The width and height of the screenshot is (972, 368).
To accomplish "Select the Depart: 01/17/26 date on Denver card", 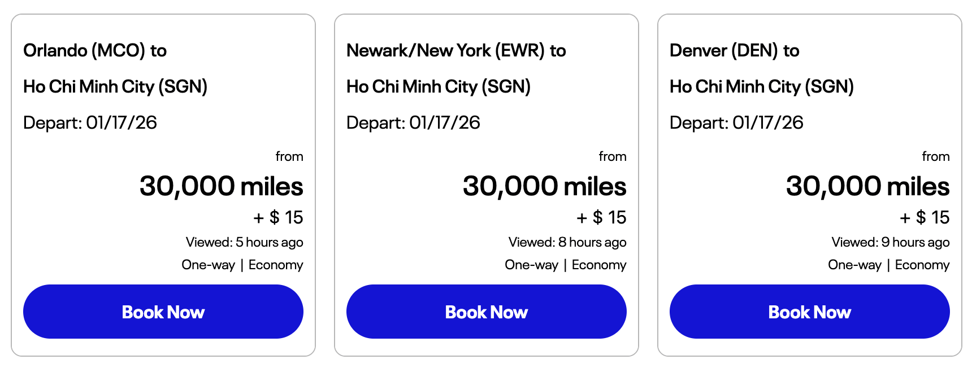I will (x=737, y=122).
